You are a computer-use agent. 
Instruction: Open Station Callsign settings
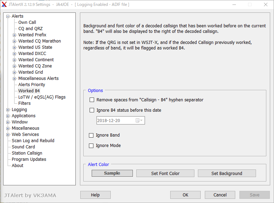tap(27, 153)
